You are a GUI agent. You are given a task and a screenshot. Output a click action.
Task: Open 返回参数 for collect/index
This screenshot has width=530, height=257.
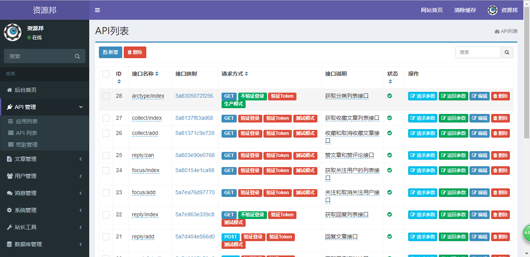point(453,118)
